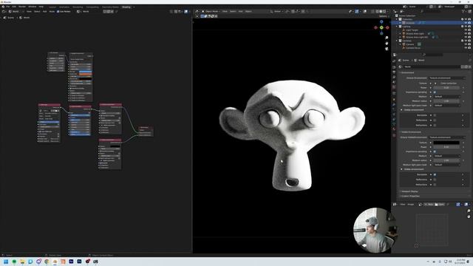473x266 pixels.
Task: Click World datablock name field in properties
Action: pos(432,66)
